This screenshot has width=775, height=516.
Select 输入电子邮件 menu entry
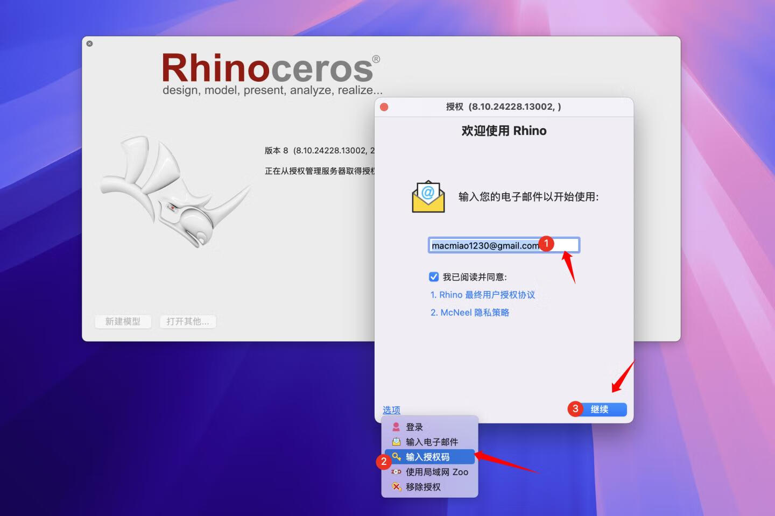pyautogui.click(x=429, y=442)
